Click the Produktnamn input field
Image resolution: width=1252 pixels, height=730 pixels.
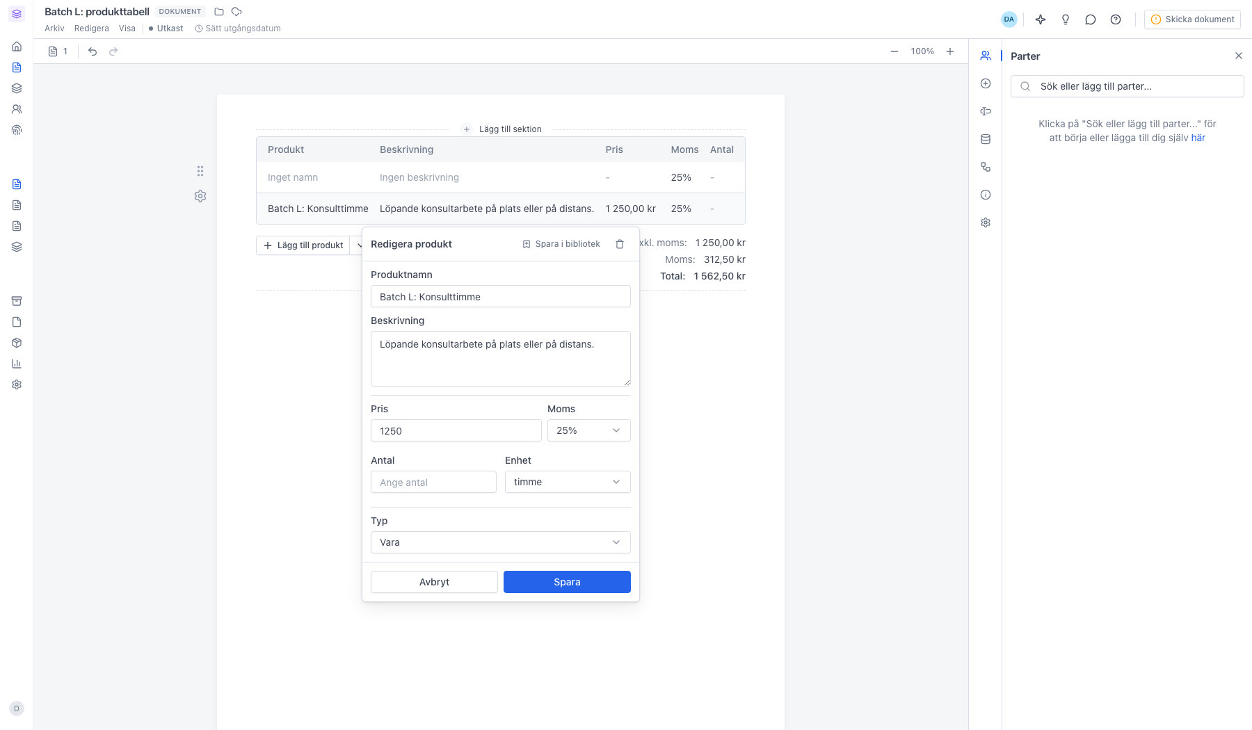(501, 296)
